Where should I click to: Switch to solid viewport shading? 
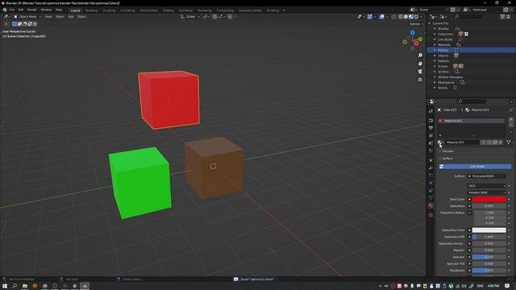(x=406, y=17)
